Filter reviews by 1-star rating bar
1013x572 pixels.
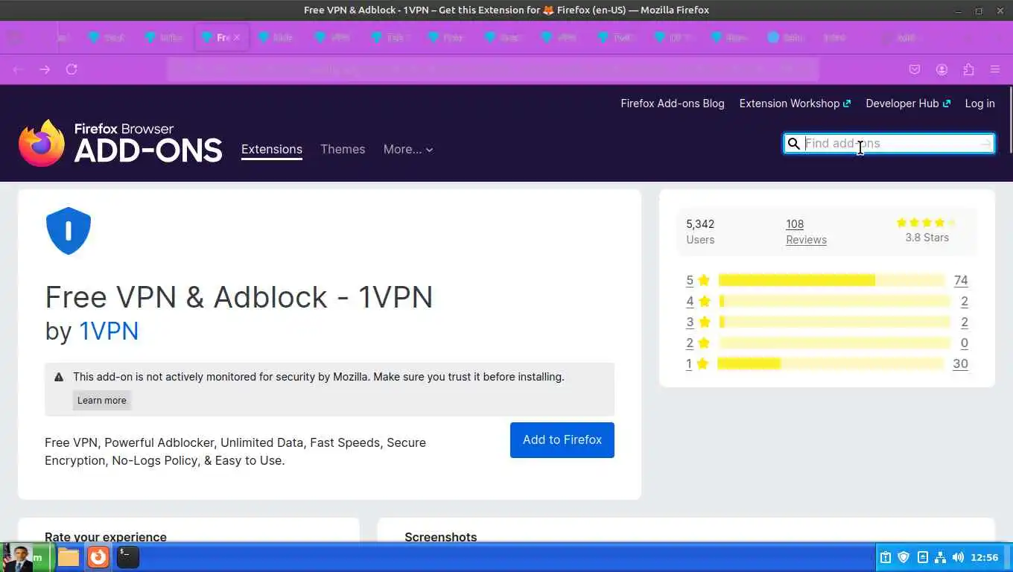[831, 364]
